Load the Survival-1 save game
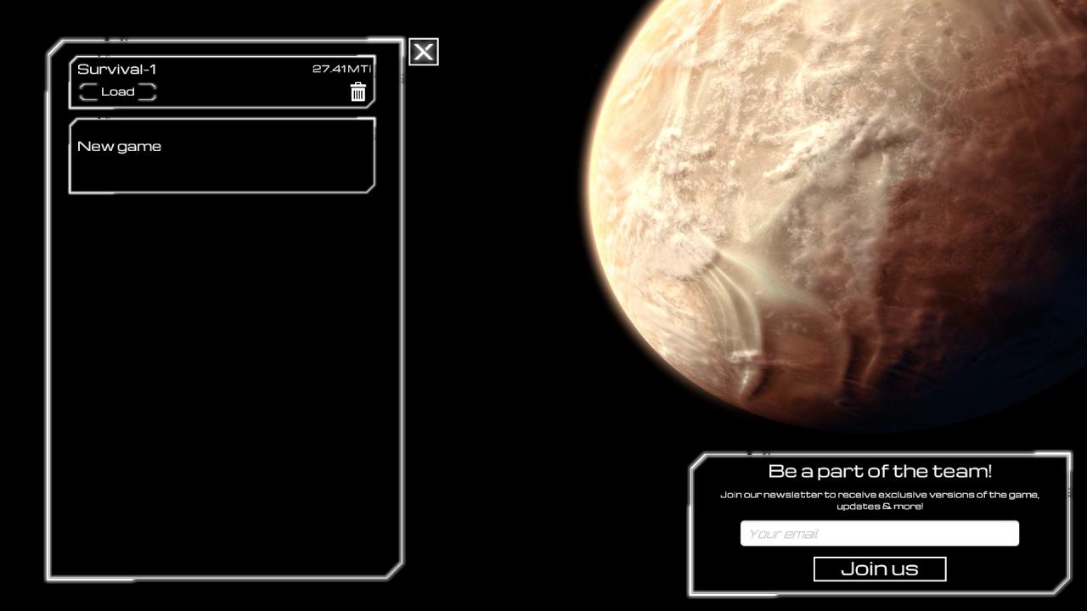 pos(117,92)
